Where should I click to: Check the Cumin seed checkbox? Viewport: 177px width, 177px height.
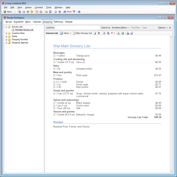click(54, 106)
